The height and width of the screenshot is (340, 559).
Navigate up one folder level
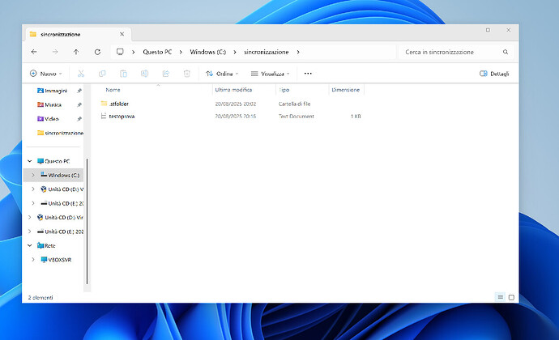[76, 52]
